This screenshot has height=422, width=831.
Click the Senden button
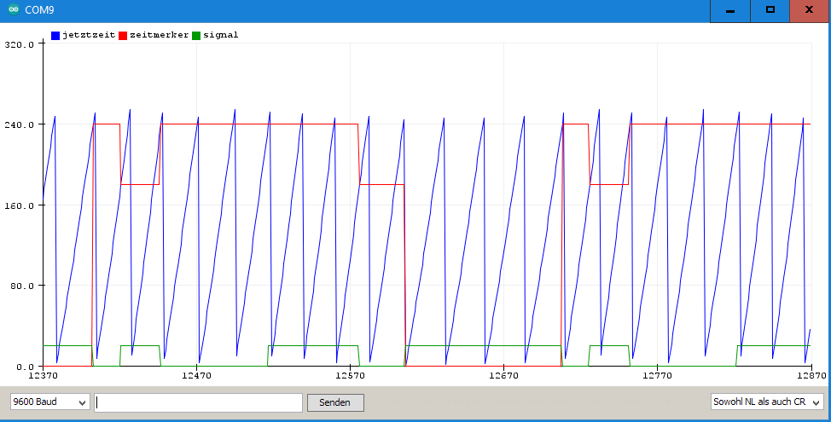[335, 402]
